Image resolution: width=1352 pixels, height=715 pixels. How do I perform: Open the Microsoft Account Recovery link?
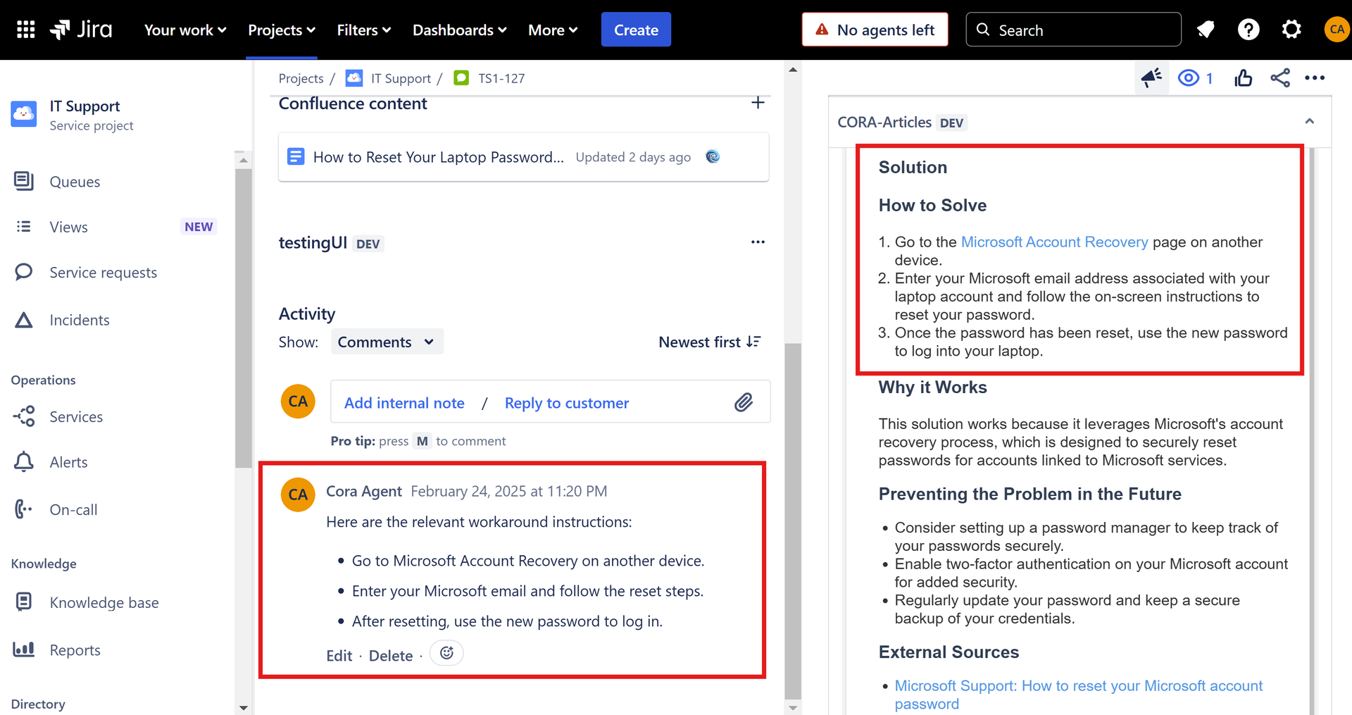pyautogui.click(x=1054, y=242)
